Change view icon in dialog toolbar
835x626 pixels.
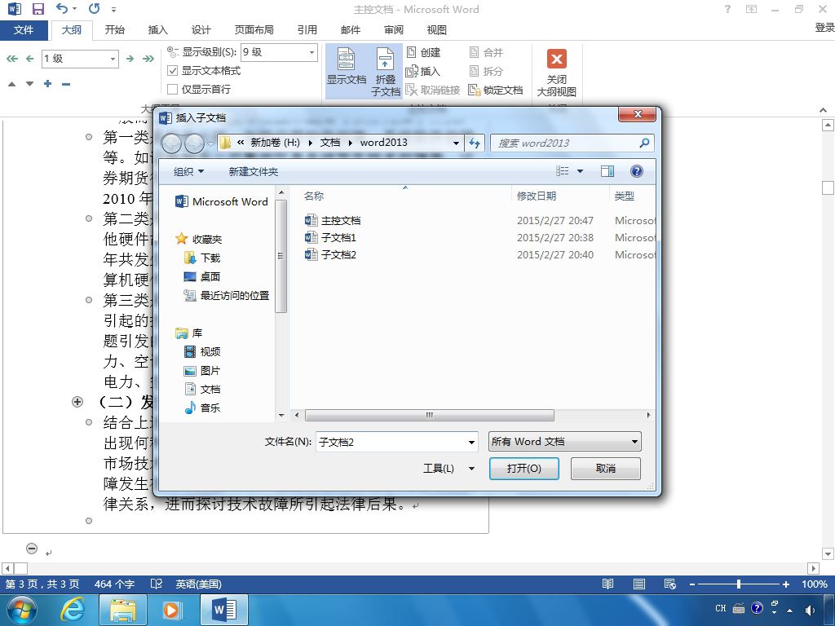563,171
